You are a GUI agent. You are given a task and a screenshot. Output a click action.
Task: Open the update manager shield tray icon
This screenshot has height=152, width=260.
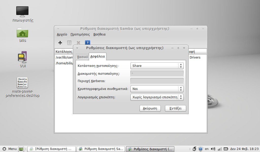pyautogui.click(x=200, y=149)
